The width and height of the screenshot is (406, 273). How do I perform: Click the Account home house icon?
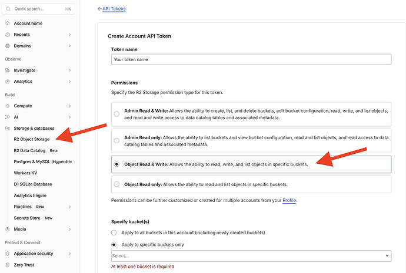pyautogui.click(x=8, y=23)
